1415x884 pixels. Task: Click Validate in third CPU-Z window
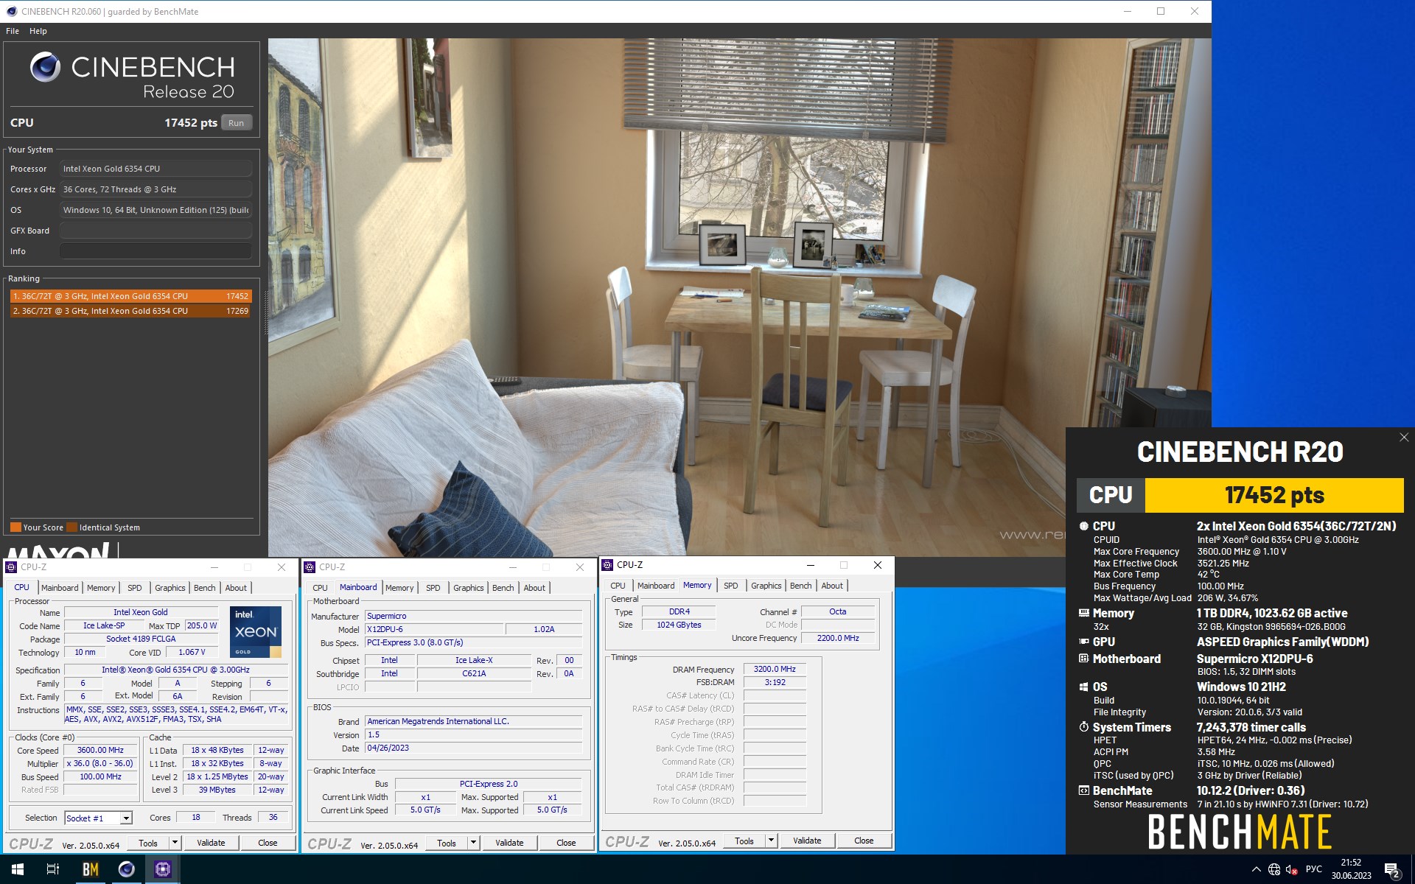(x=807, y=841)
